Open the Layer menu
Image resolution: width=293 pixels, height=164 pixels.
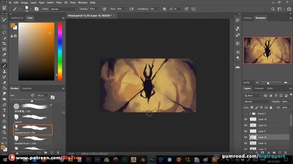tap(33, 3)
